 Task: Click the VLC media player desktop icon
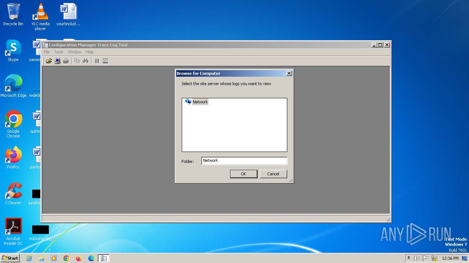(40, 17)
